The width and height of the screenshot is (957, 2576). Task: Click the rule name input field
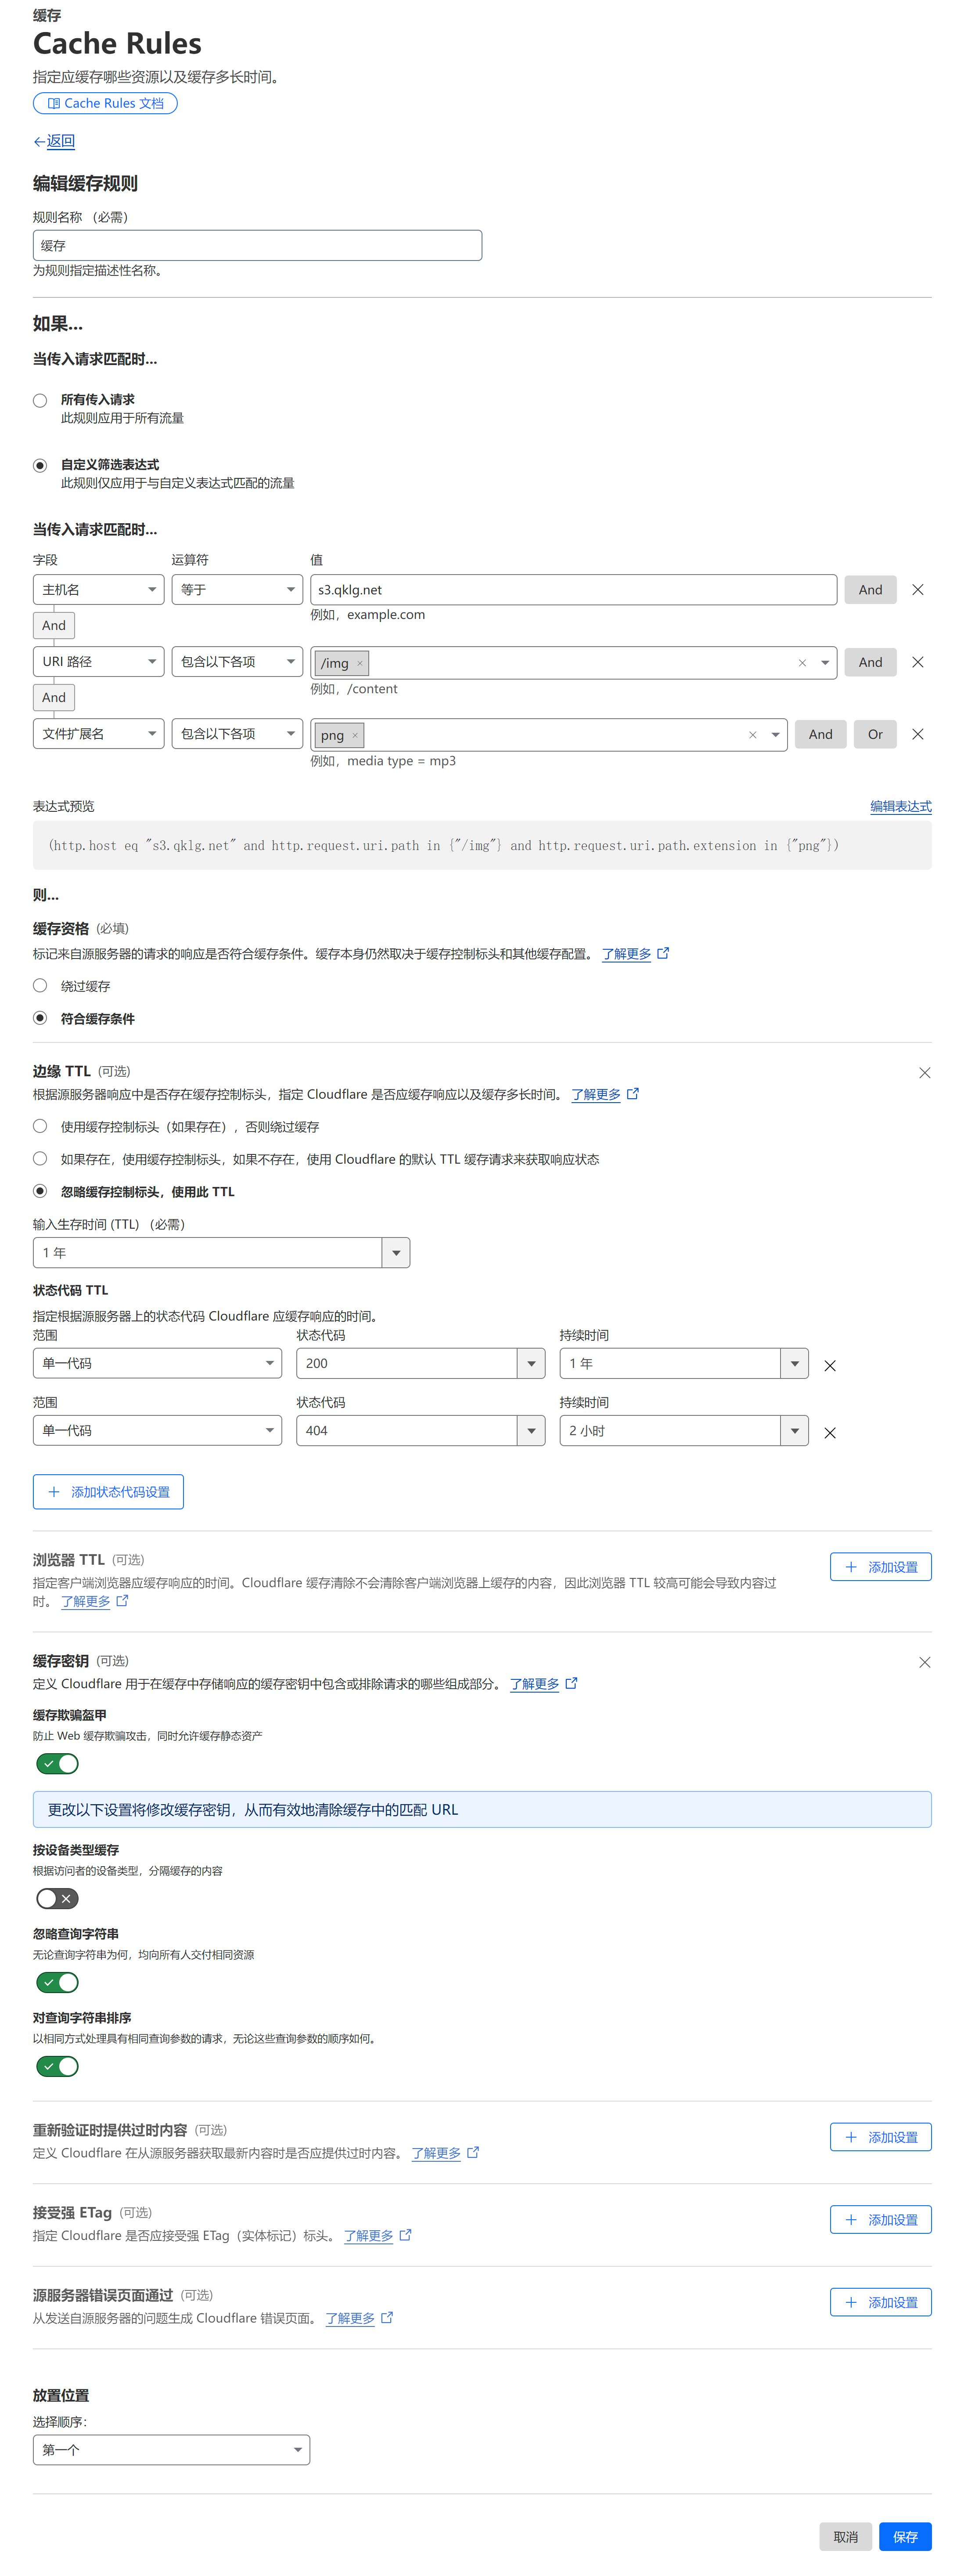(257, 246)
